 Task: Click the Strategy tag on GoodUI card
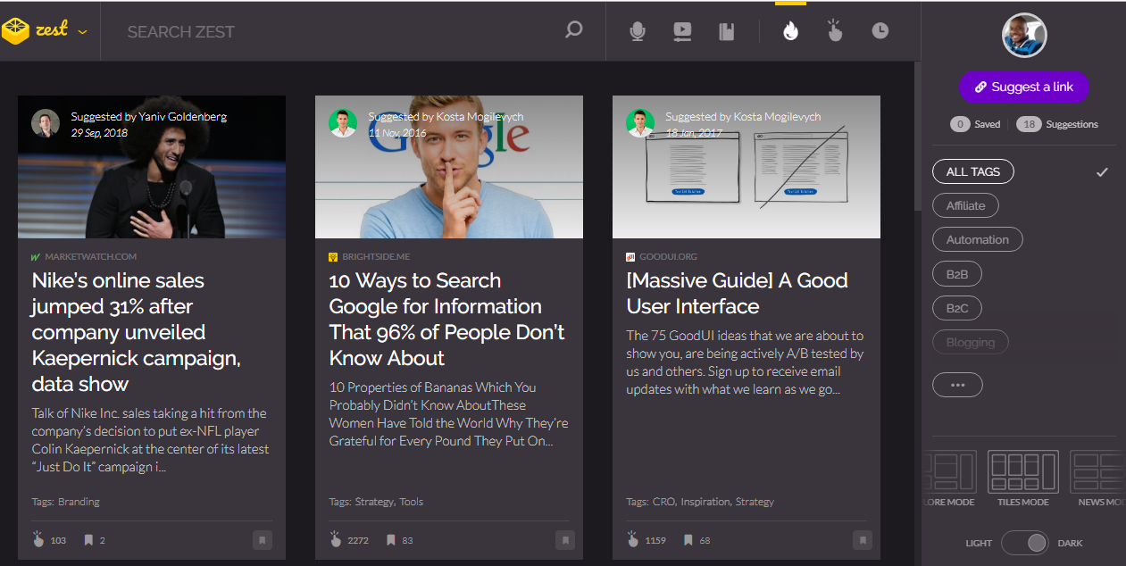pos(755,502)
